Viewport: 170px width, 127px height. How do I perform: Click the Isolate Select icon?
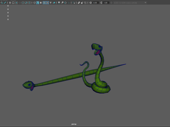pyautogui.click(x=74, y=3)
